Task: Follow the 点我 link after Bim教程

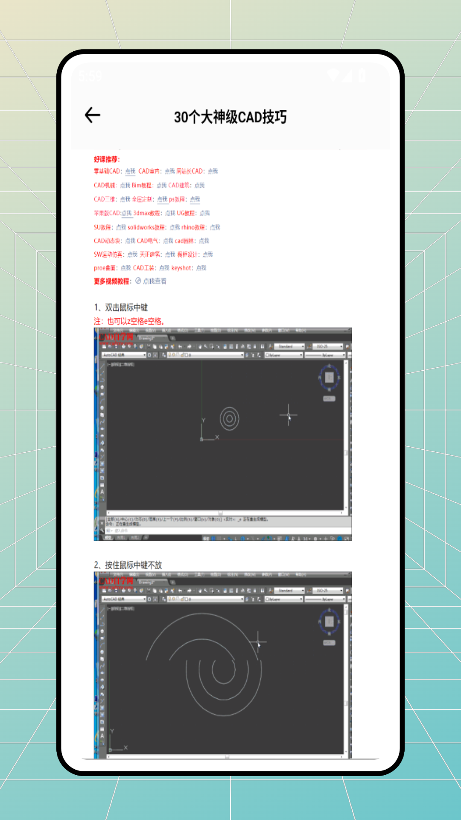Action: (162, 185)
